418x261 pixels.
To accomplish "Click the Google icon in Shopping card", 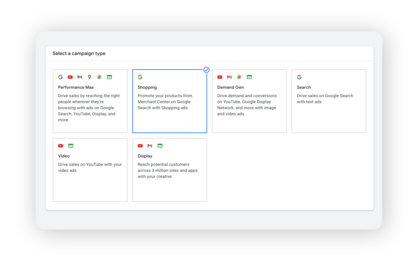I will point(140,77).
